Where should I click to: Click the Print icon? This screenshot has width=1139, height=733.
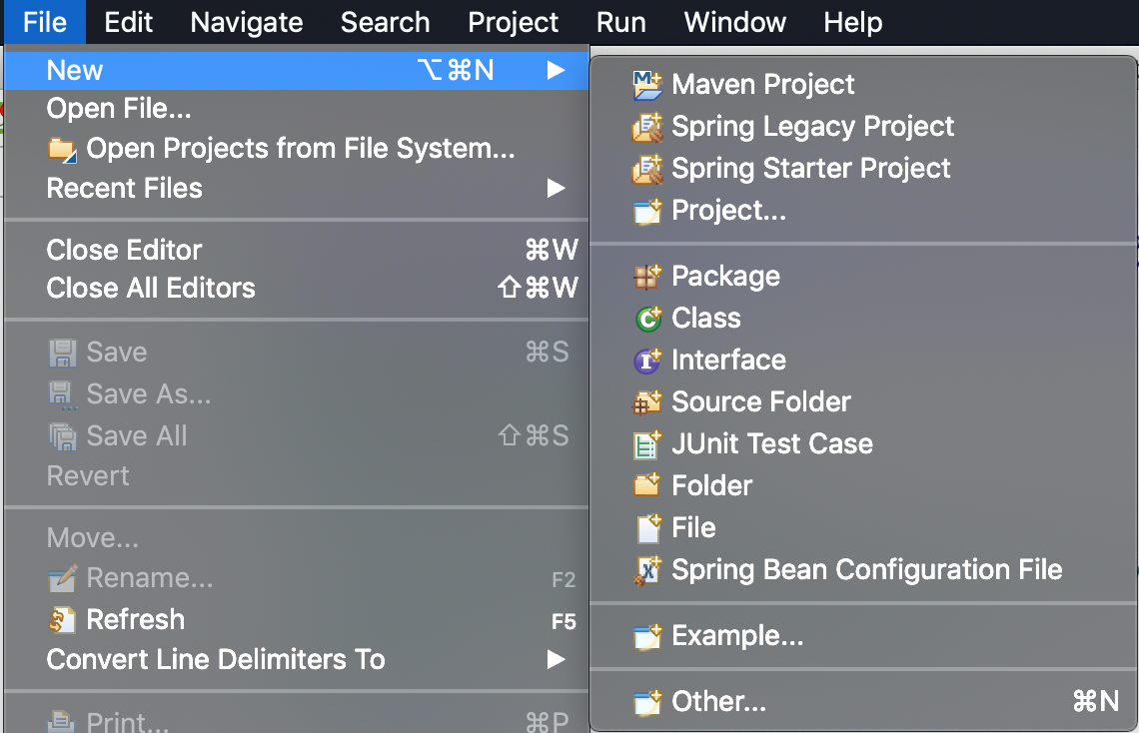tap(61, 722)
